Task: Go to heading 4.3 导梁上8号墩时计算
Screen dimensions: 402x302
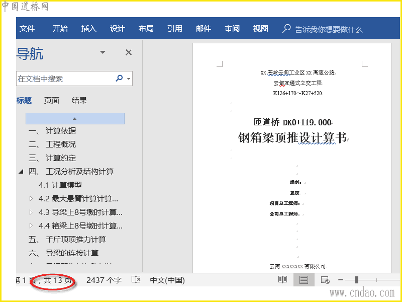Action: pyautogui.click(x=80, y=212)
